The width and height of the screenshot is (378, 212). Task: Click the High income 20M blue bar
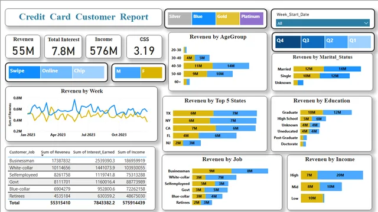coord(340,175)
